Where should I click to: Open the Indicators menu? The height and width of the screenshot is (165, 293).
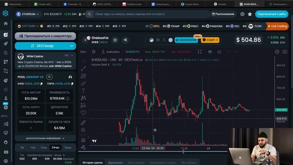[111, 52]
